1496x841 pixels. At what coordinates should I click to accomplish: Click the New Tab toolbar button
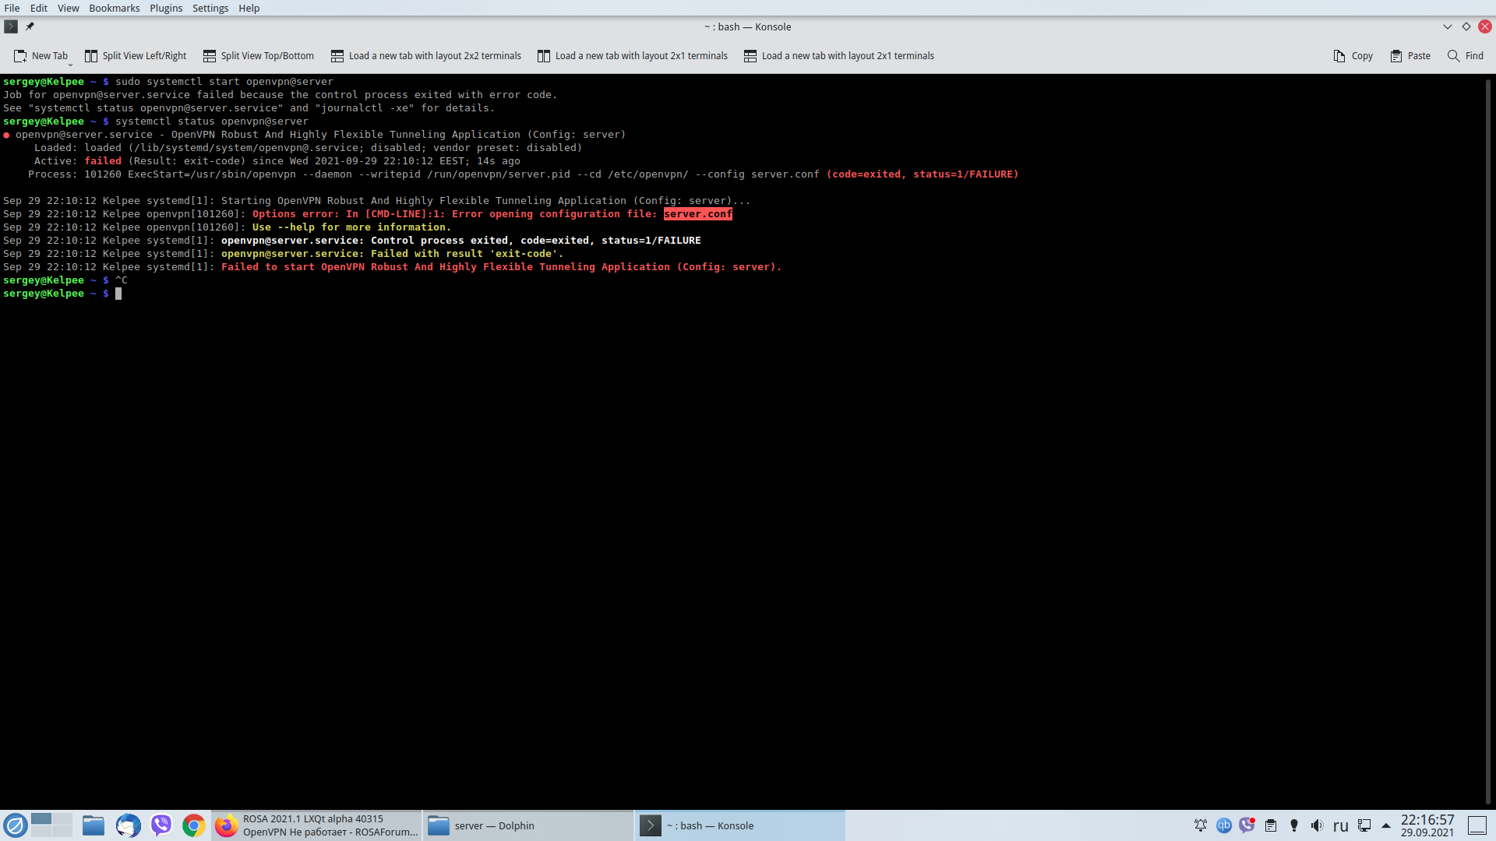(x=41, y=56)
